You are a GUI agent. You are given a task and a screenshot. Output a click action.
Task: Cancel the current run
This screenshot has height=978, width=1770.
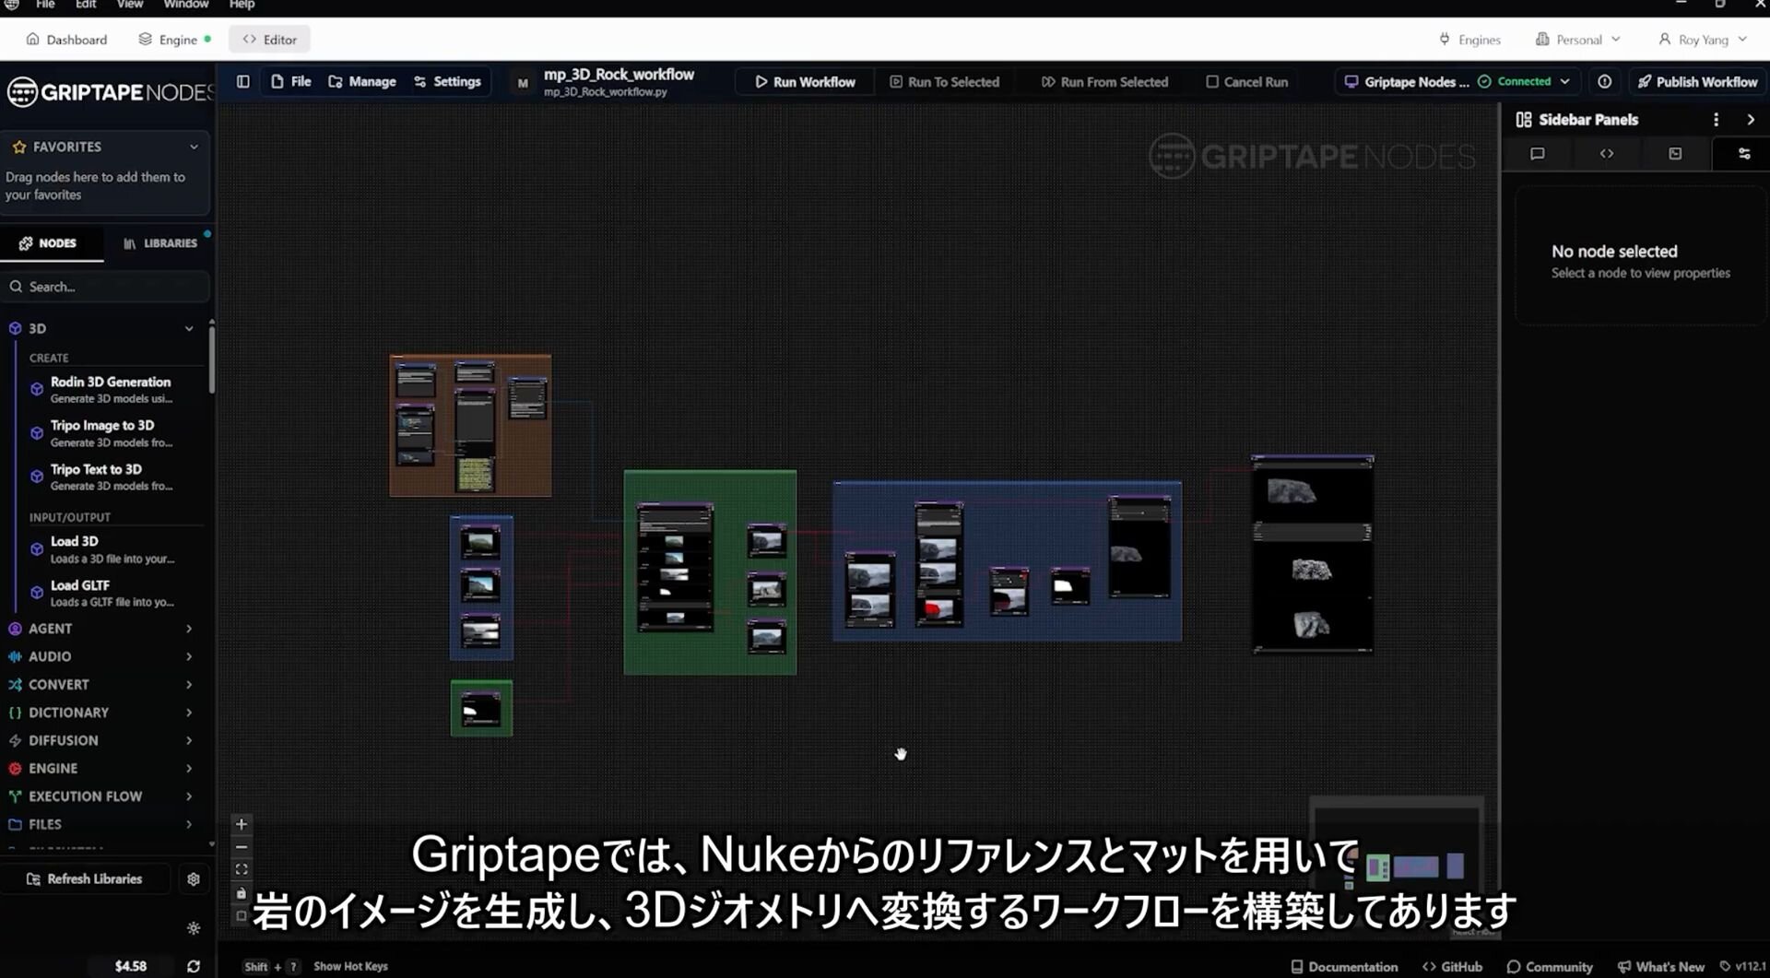click(x=1246, y=81)
